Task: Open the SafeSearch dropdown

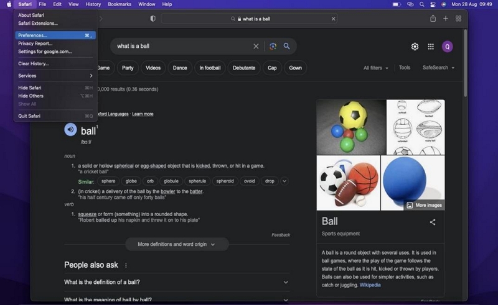Action: pyautogui.click(x=438, y=68)
